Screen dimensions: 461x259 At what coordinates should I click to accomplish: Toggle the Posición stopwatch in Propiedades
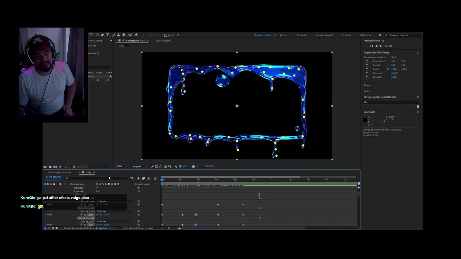[367, 65]
